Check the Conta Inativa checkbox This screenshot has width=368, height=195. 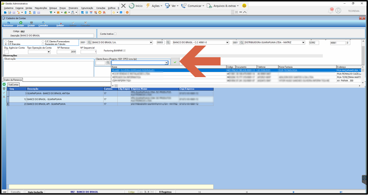tap(115, 34)
